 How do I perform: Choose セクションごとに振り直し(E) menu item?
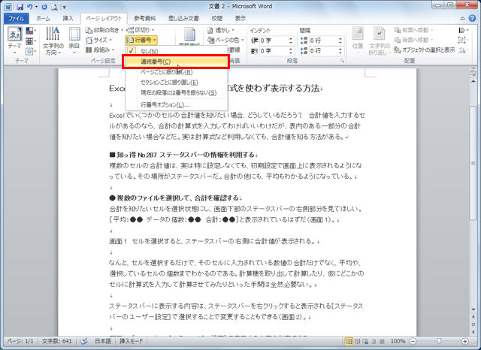click(177, 83)
